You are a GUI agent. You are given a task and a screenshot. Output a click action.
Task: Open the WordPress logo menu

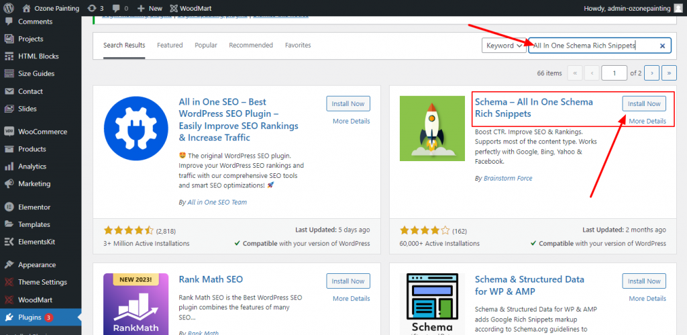coord(9,8)
